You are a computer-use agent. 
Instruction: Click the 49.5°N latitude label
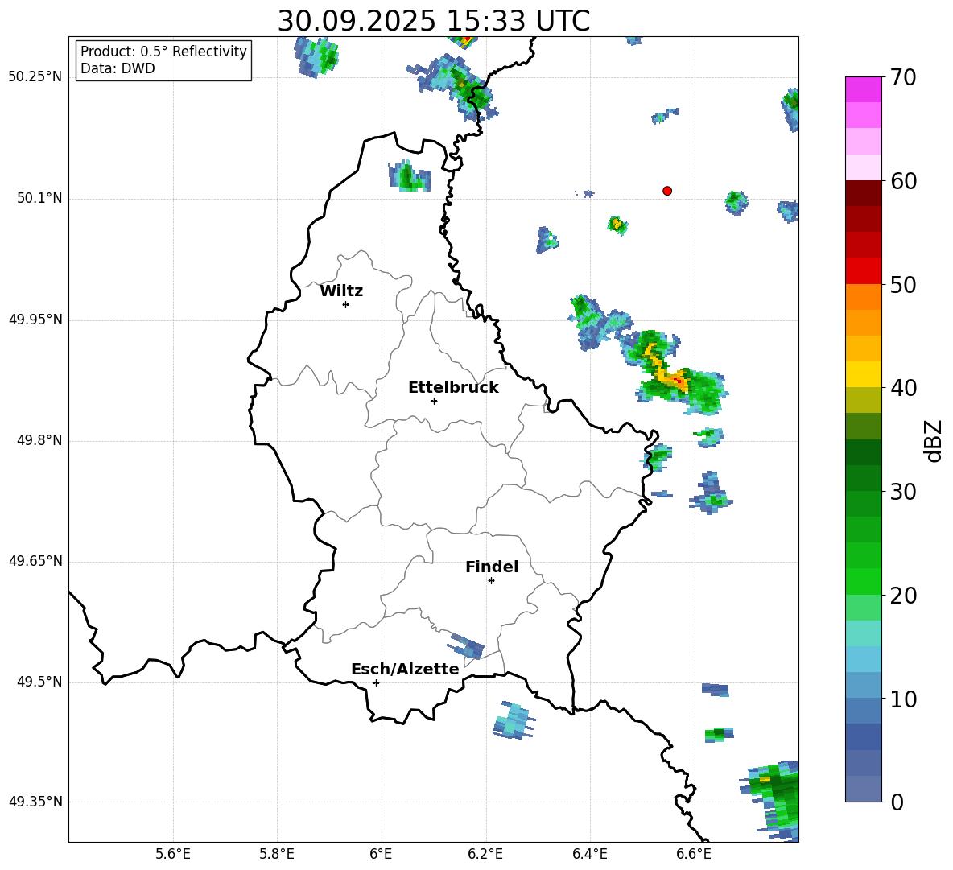tap(39, 682)
